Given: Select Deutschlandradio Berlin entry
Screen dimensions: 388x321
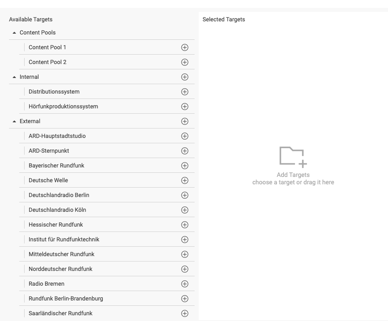Looking at the screenshot, I should (x=59, y=195).
